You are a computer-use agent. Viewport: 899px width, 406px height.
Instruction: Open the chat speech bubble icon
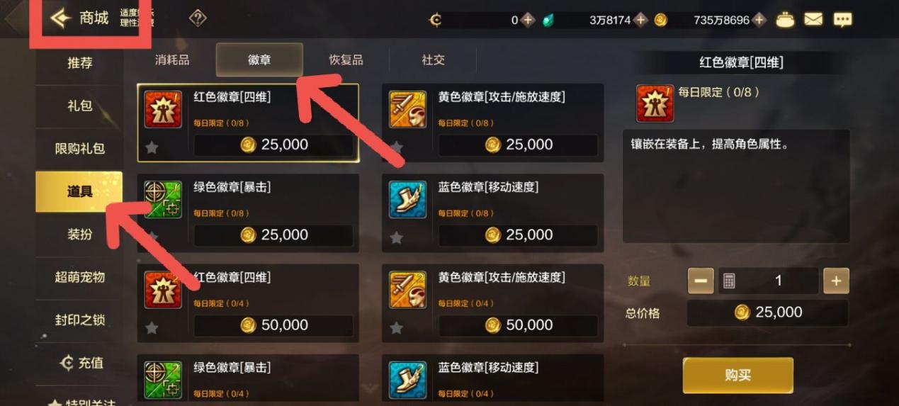[x=842, y=20]
